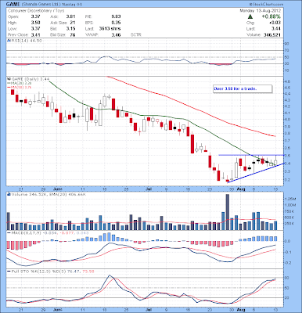Image resolution: width=302 pixels, height=313 pixels.
Task: Click the red MA(50) legend entry
Action: [x=20, y=88]
